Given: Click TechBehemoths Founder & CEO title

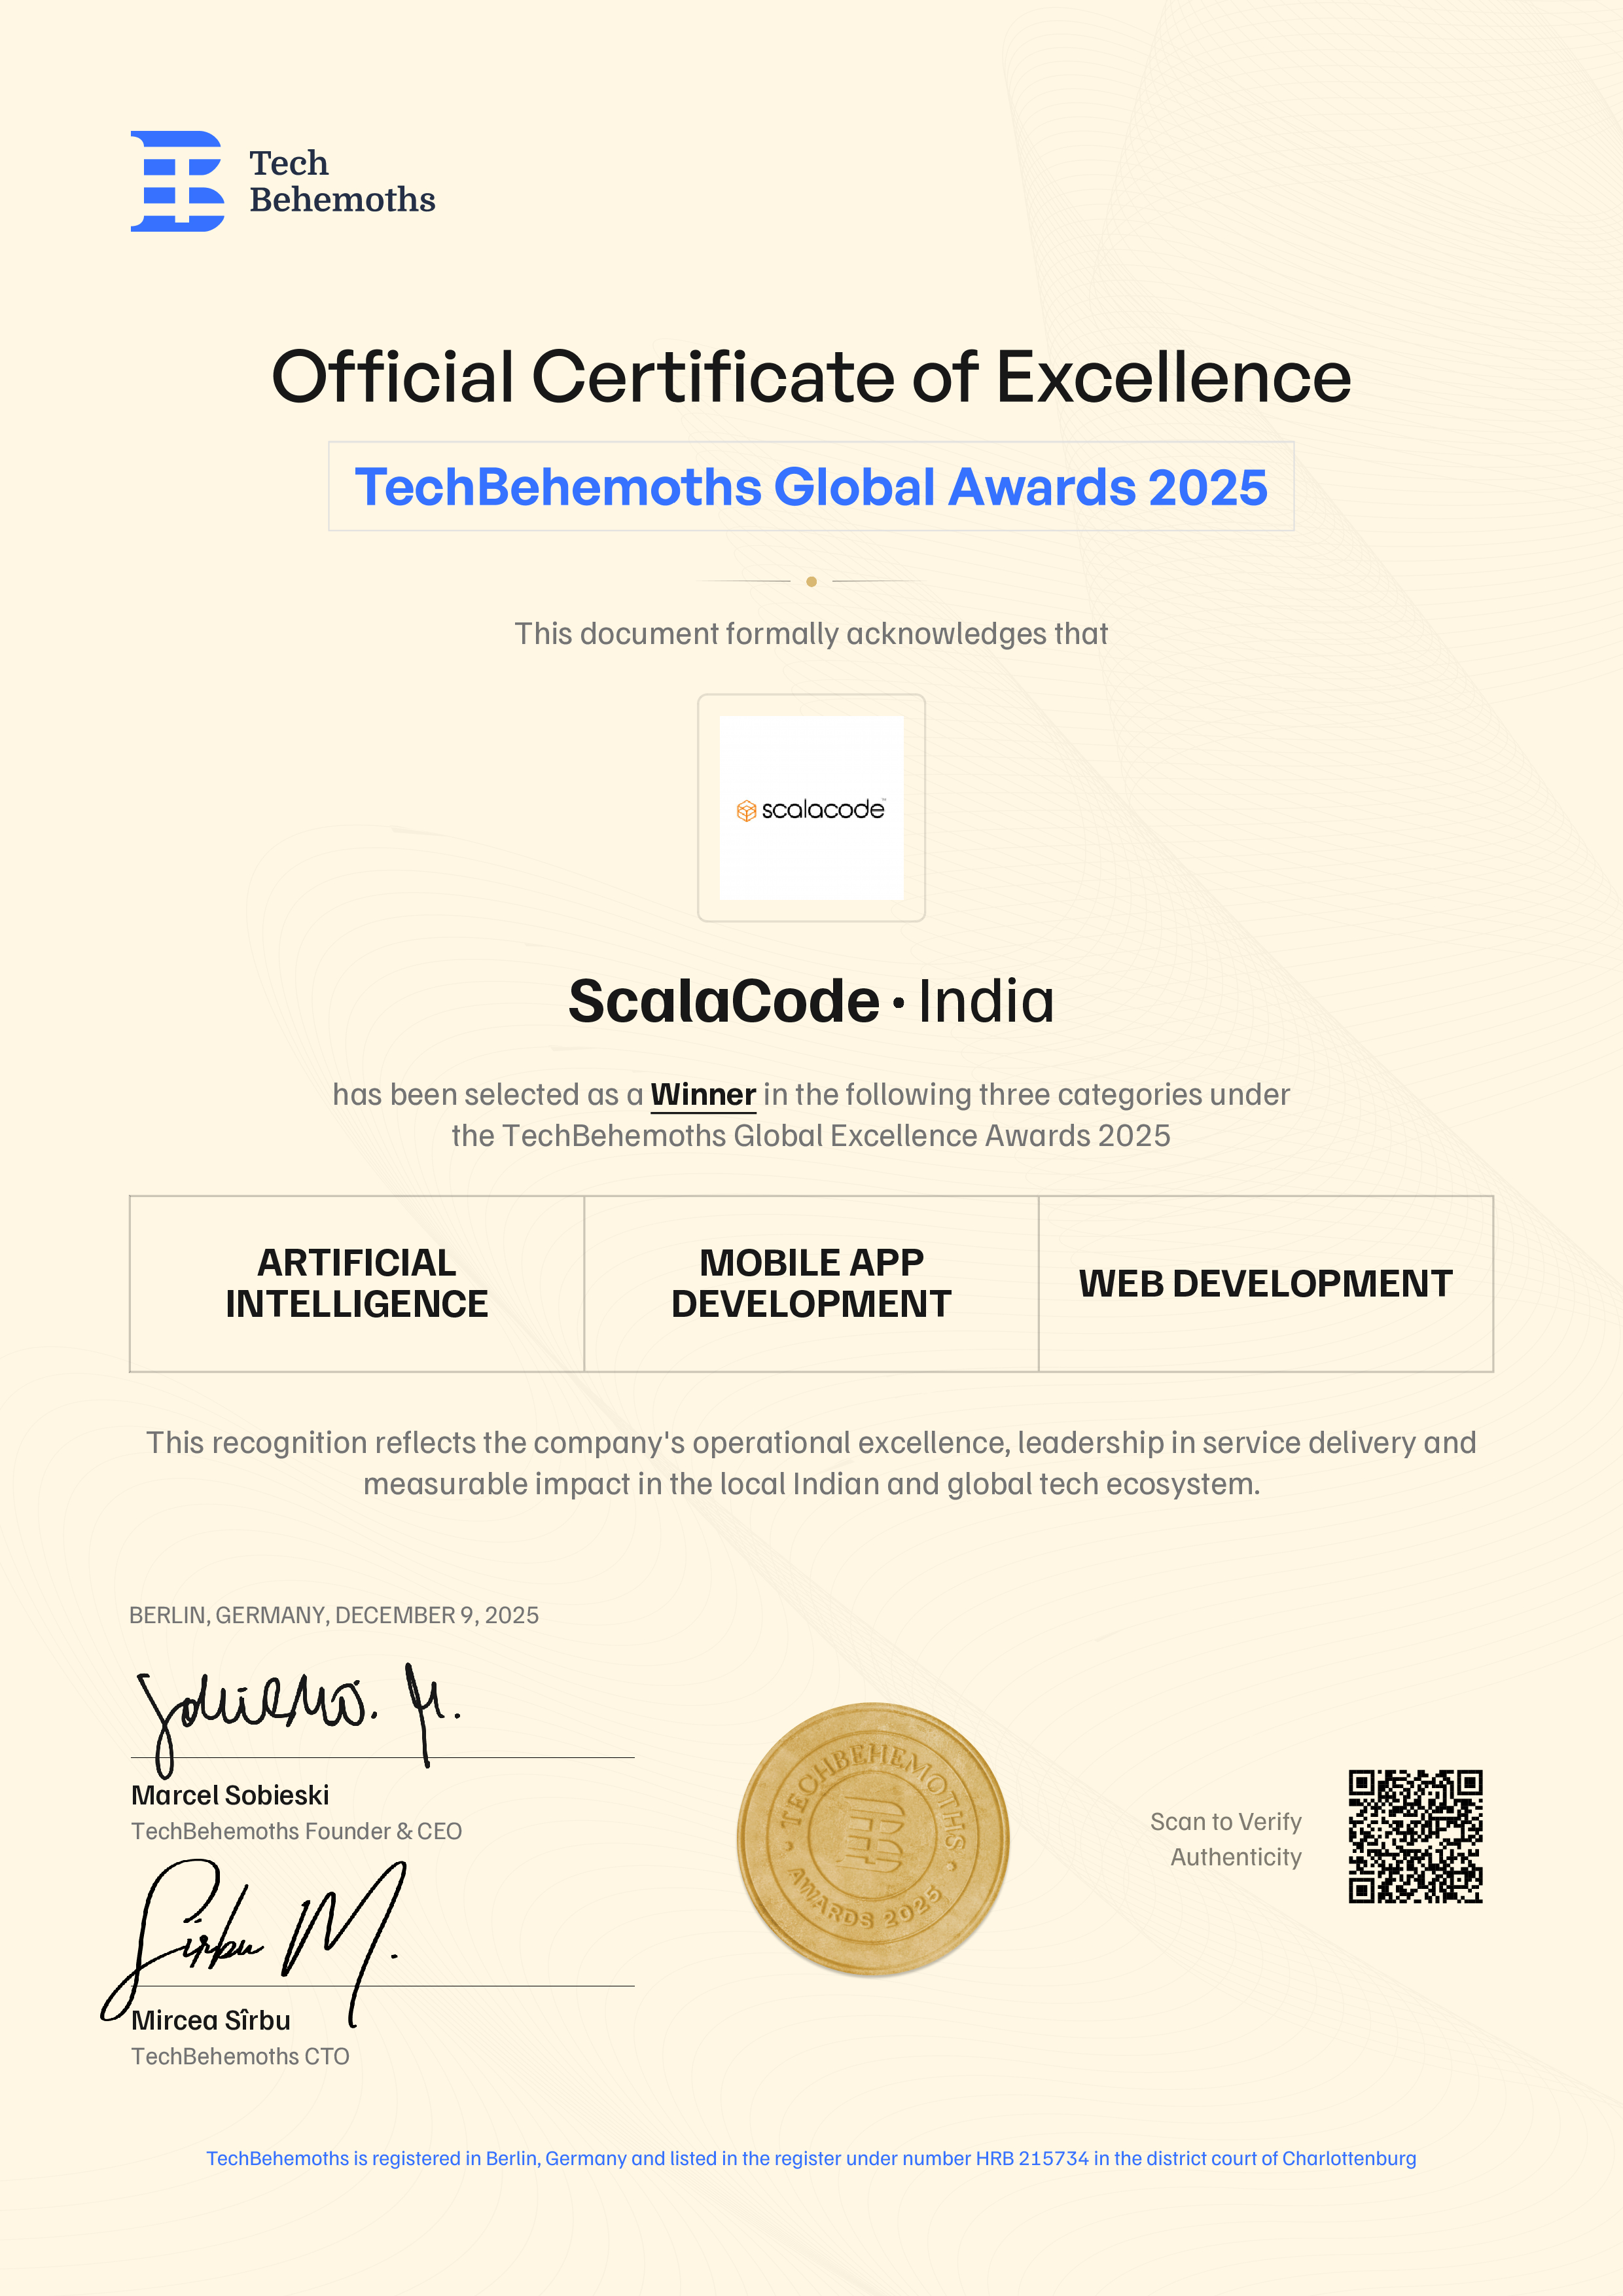Looking at the screenshot, I should point(296,1831).
